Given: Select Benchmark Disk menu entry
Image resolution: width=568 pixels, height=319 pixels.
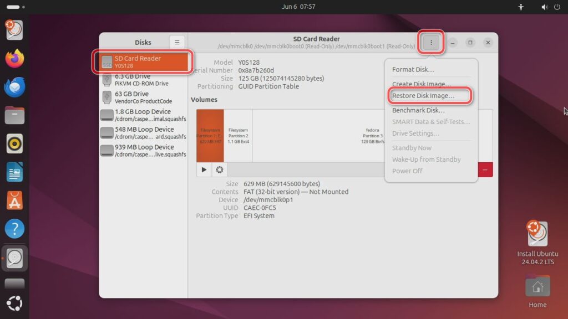Looking at the screenshot, I should coord(418,110).
